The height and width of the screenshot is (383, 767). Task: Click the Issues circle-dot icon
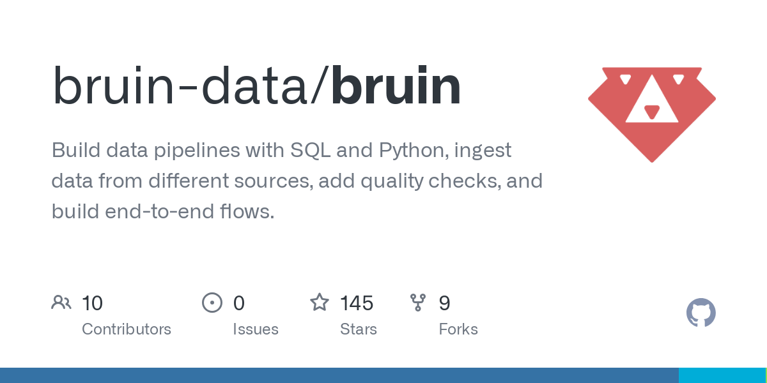(x=212, y=303)
